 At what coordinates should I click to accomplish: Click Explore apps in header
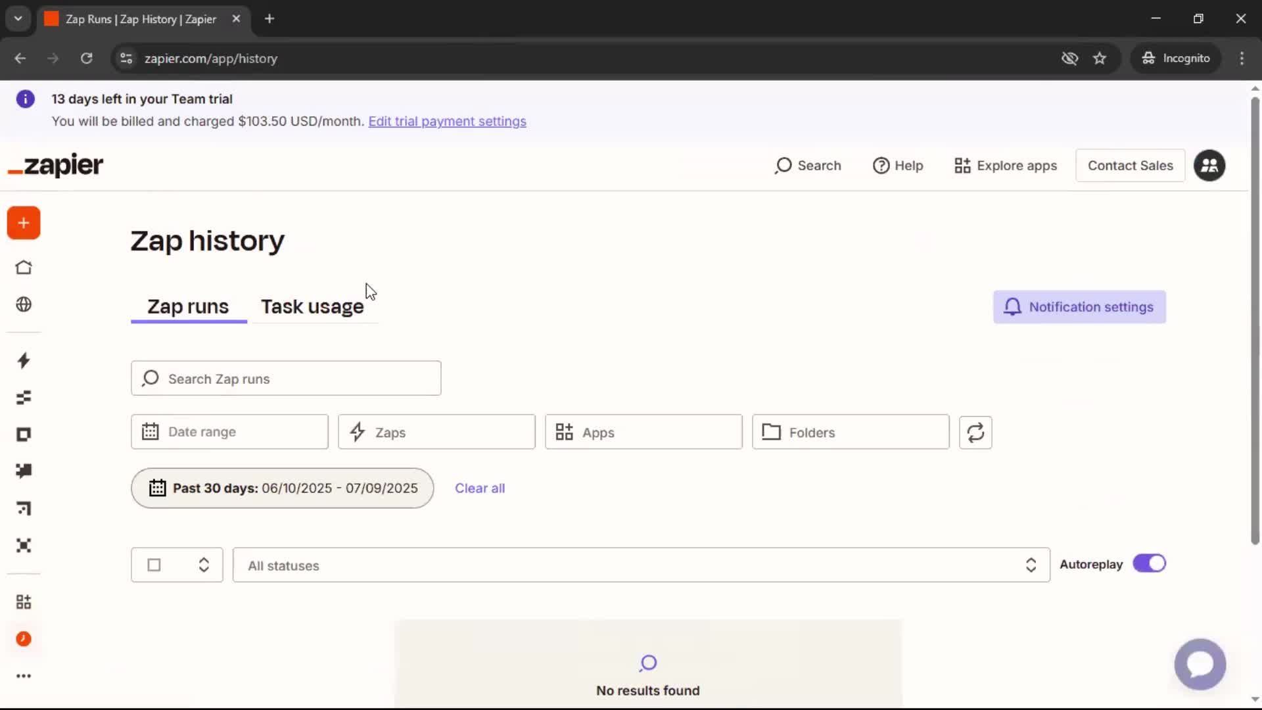coord(1006,166)
